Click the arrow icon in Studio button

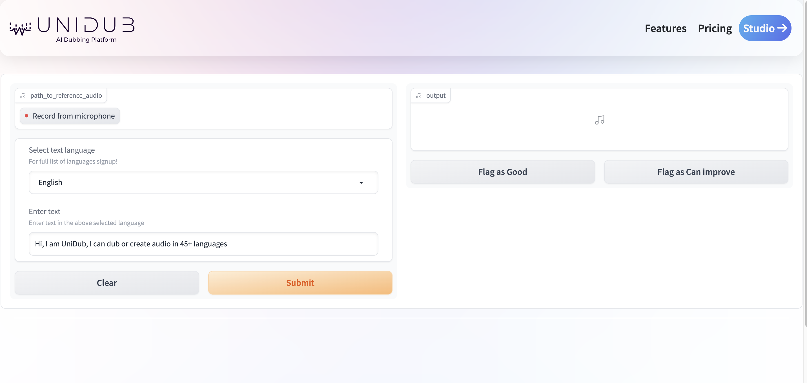(x=782, y=28)
